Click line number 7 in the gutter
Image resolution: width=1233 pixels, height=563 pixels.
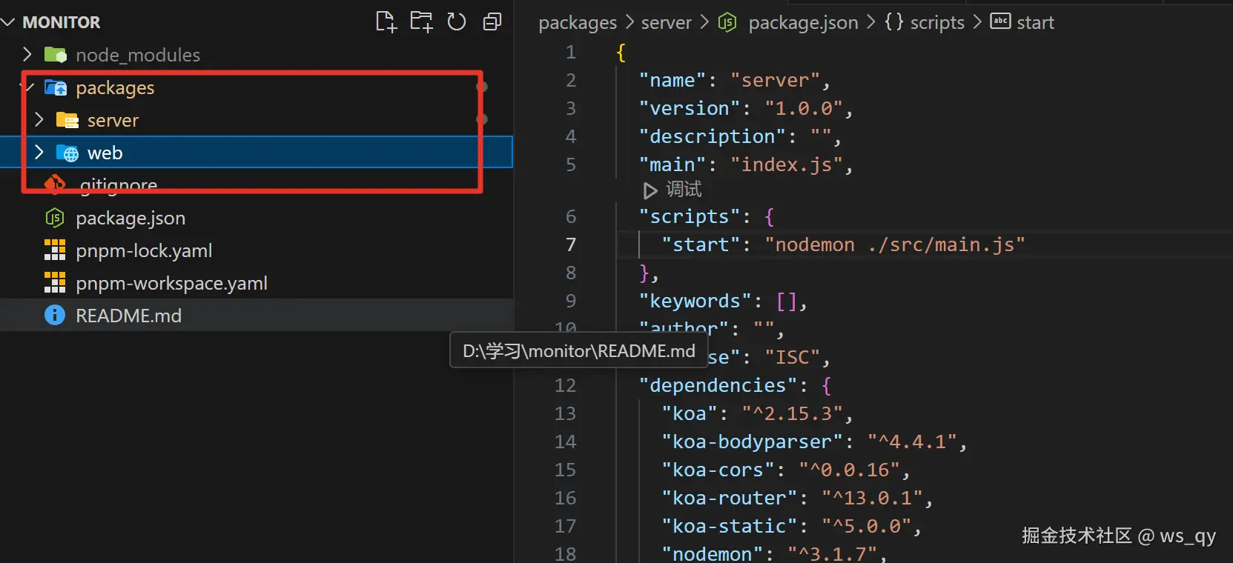point(571,244)
